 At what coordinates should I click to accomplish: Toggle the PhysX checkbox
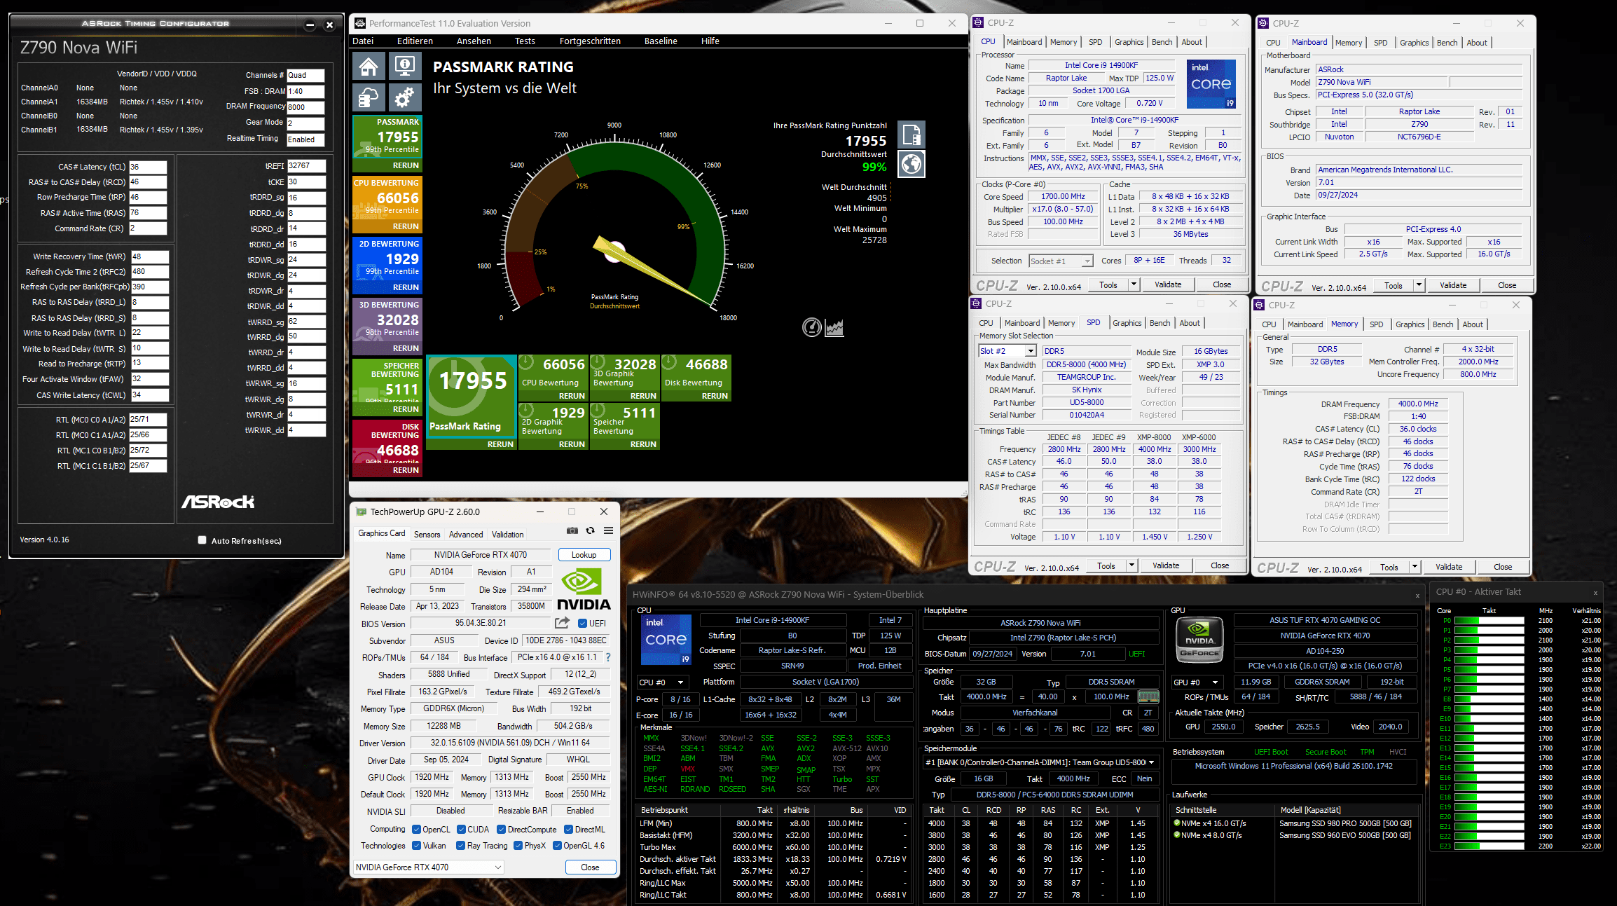(518, 846)
